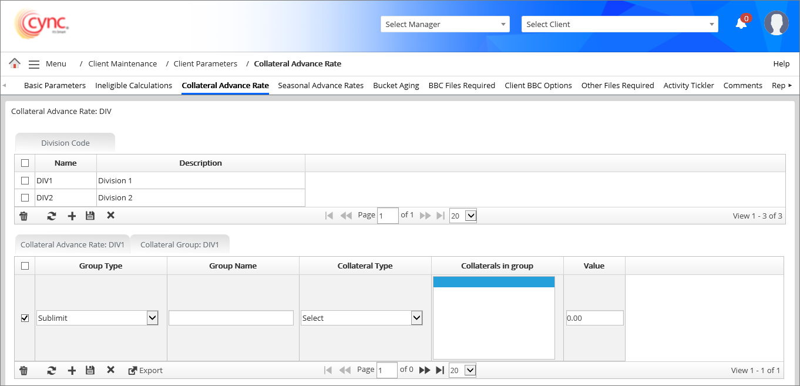Click the Group Name text field
Screen dimensions: 800x386
point(231,318)
